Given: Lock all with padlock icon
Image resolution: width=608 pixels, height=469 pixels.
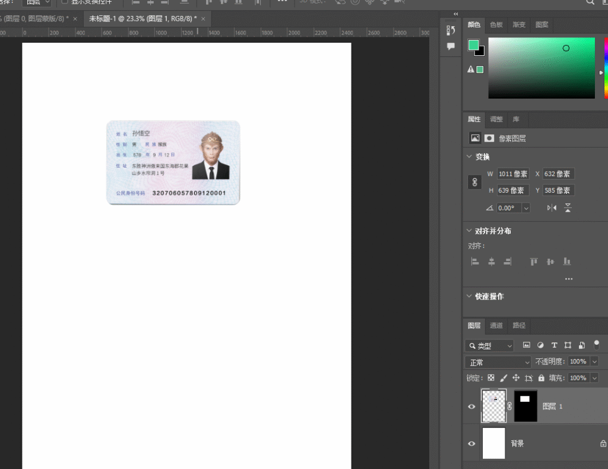Looking at the screenshot, I should pos(541,377).
